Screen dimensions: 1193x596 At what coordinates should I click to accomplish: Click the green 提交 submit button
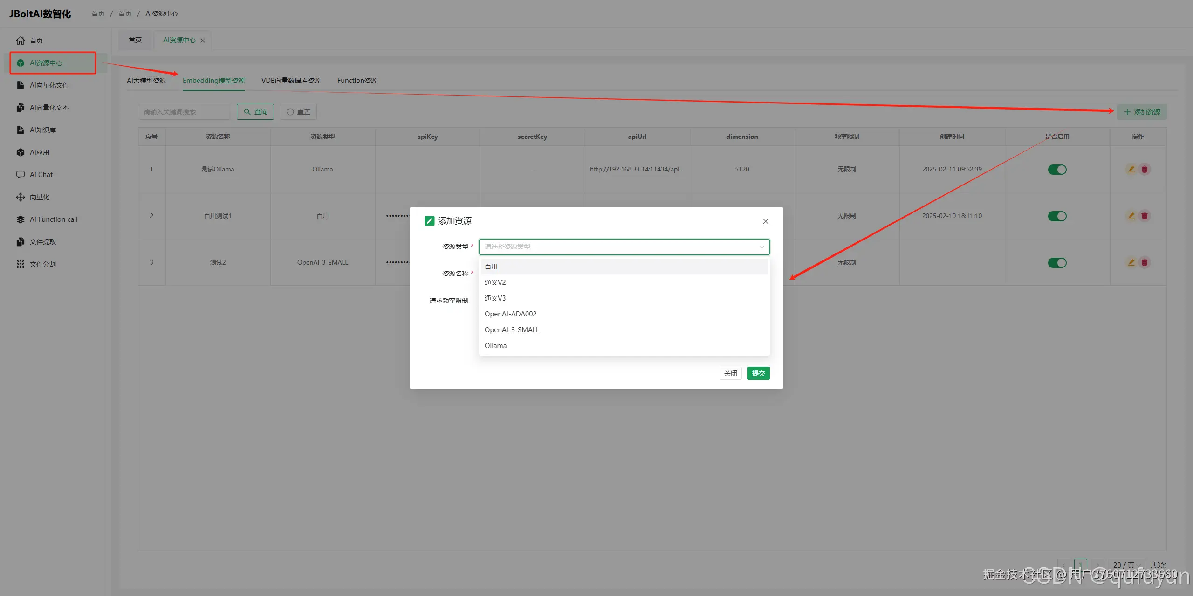[758, 373]
